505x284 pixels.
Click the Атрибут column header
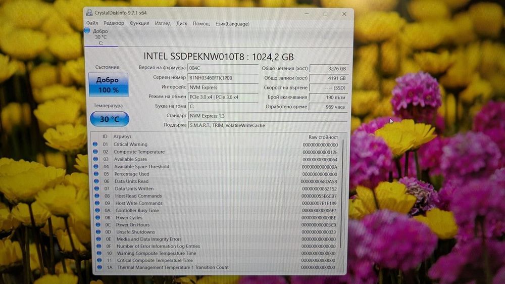point(122,136)
